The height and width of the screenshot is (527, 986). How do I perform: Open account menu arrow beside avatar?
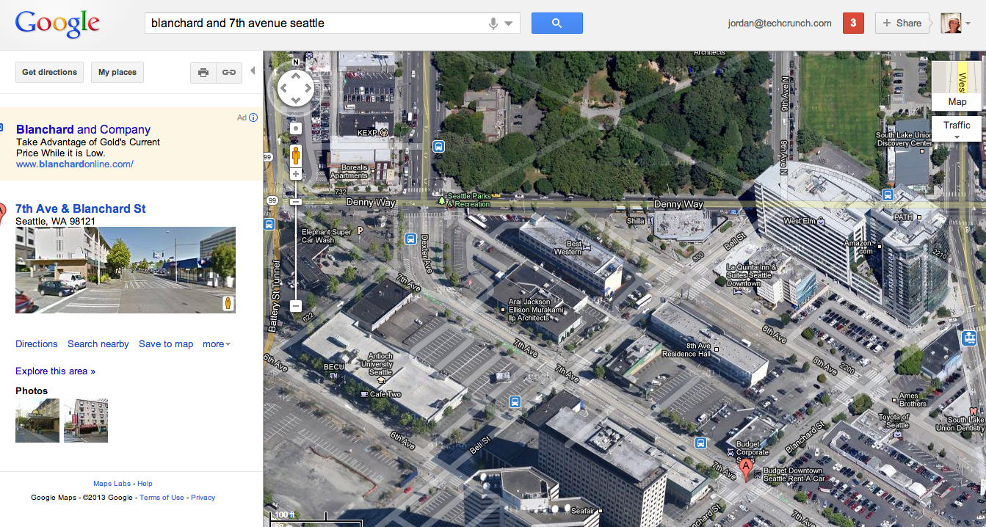968,23
